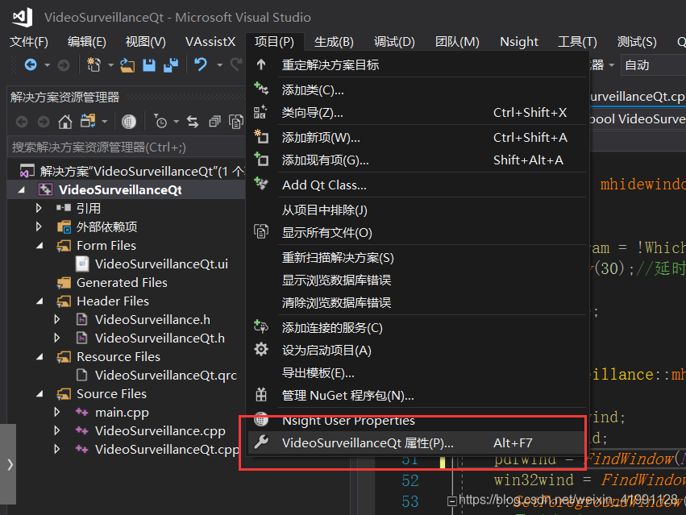Select VideoSurveillanceQt.ui file
The image size is (686, 515).
tap(161, 264)
